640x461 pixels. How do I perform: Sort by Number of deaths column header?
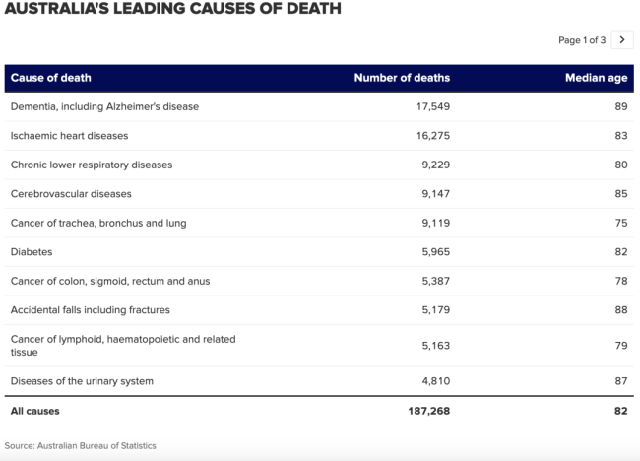click(402, 78)
